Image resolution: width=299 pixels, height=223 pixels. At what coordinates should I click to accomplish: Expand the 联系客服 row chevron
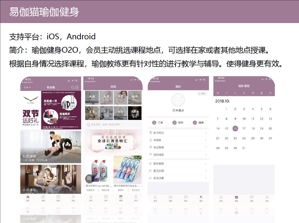[x=206, y=164]
